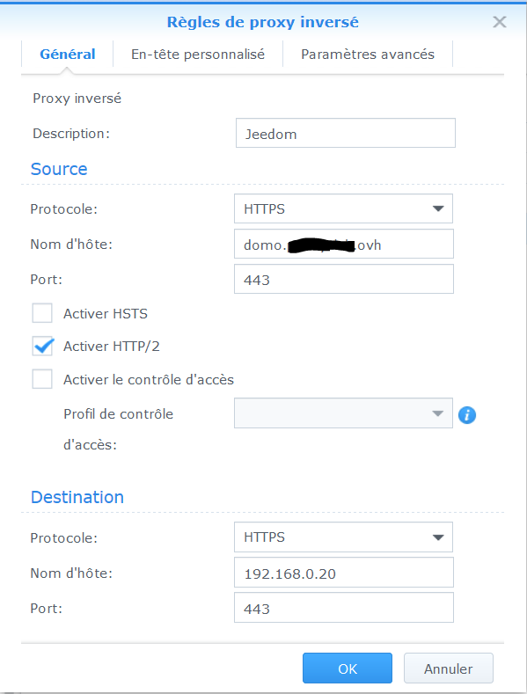Image resolution: width=527 pixels, height=694 pixels.
Task: Confirm with the OK button
Action: tap(348, 668)
